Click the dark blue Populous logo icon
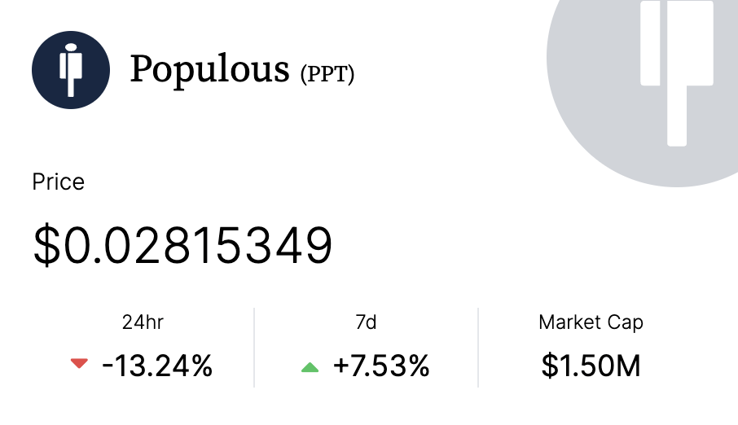 71,70
